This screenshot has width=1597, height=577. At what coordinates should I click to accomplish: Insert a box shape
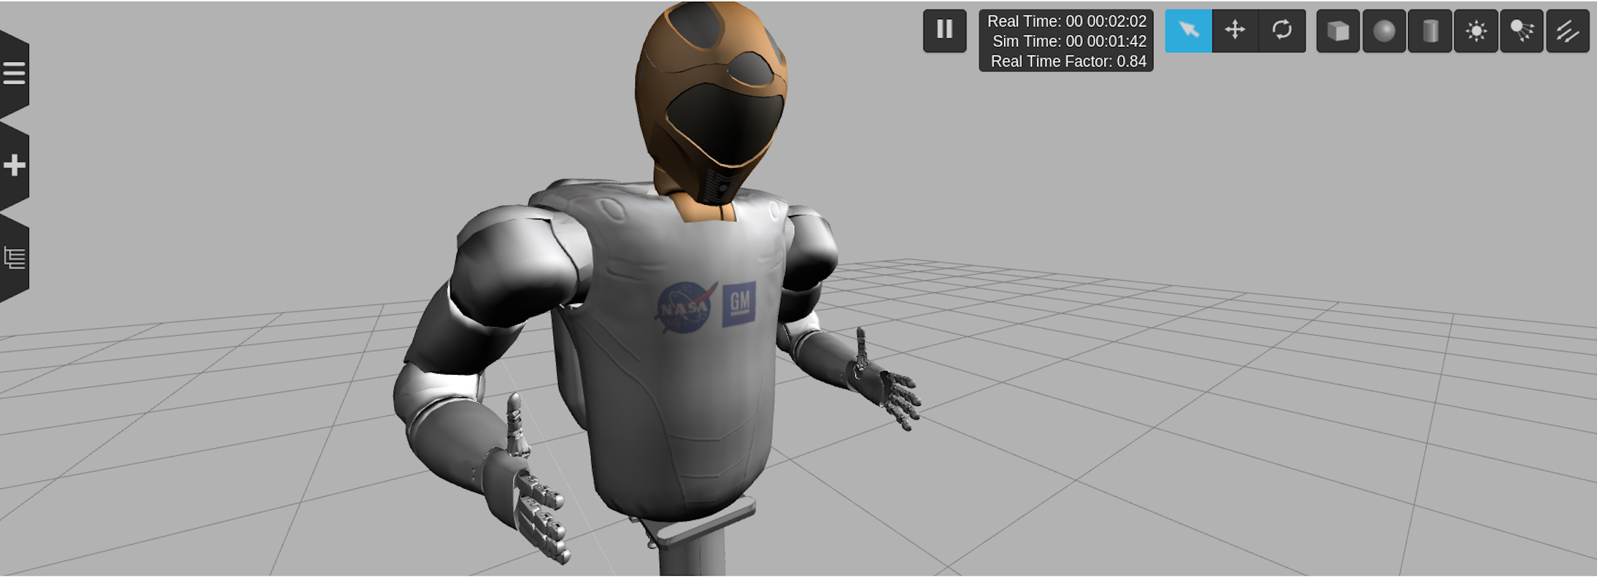(x=1338, y=30)
